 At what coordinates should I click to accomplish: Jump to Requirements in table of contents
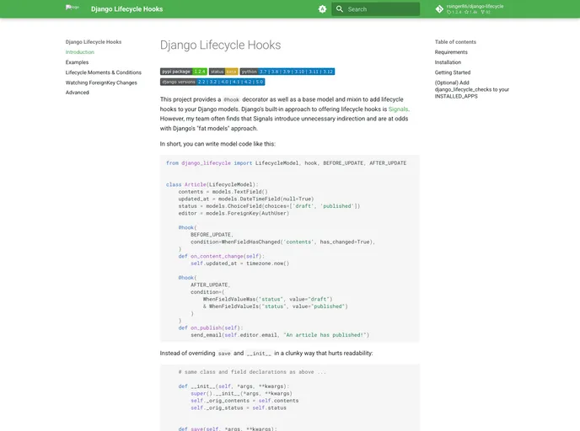[x=451, y=52]
